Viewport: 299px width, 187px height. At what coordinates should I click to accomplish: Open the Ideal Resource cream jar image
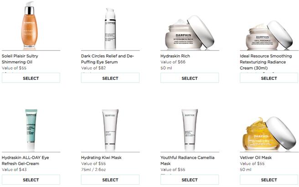[269, 35]
